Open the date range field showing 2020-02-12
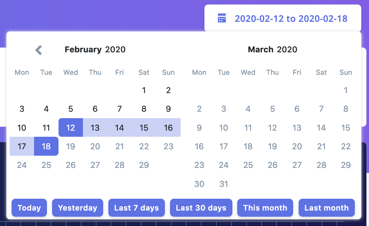 [291, 18]
